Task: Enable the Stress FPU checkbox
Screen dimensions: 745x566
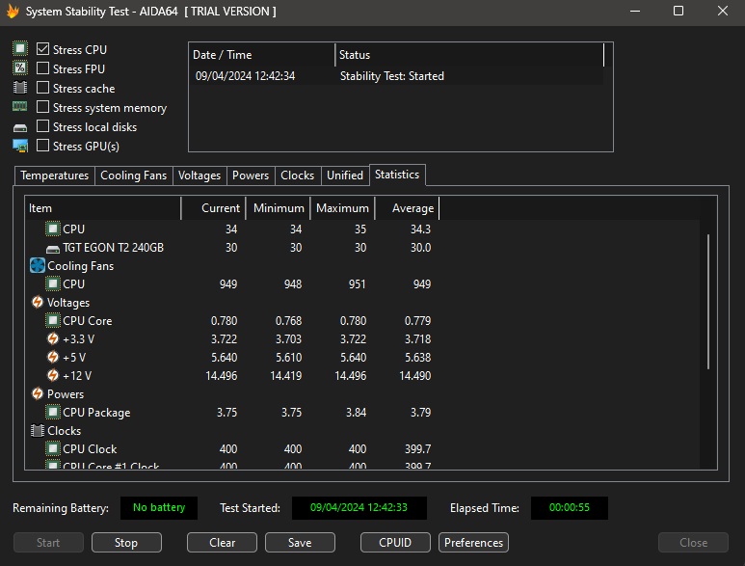Action: 42,68
